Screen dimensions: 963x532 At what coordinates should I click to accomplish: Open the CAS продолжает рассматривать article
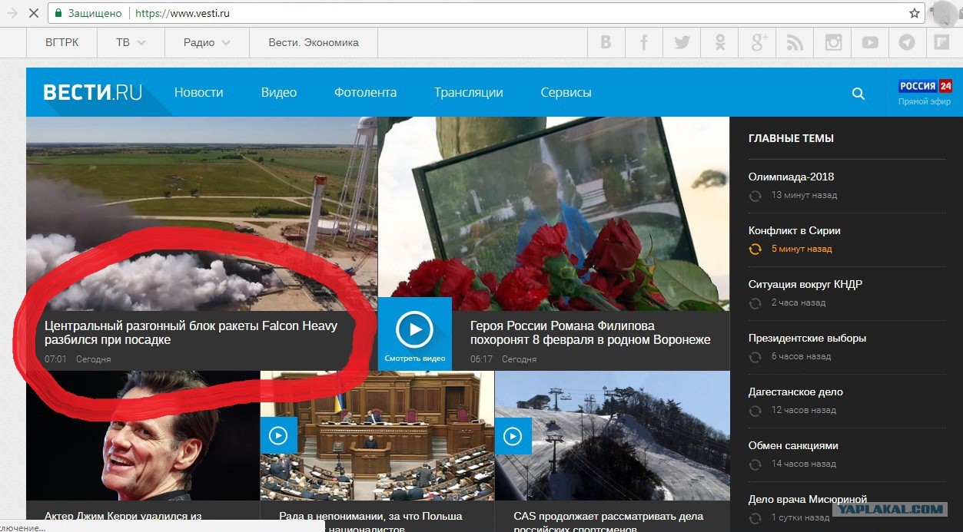pyautogui.click(x=609, y=521)
